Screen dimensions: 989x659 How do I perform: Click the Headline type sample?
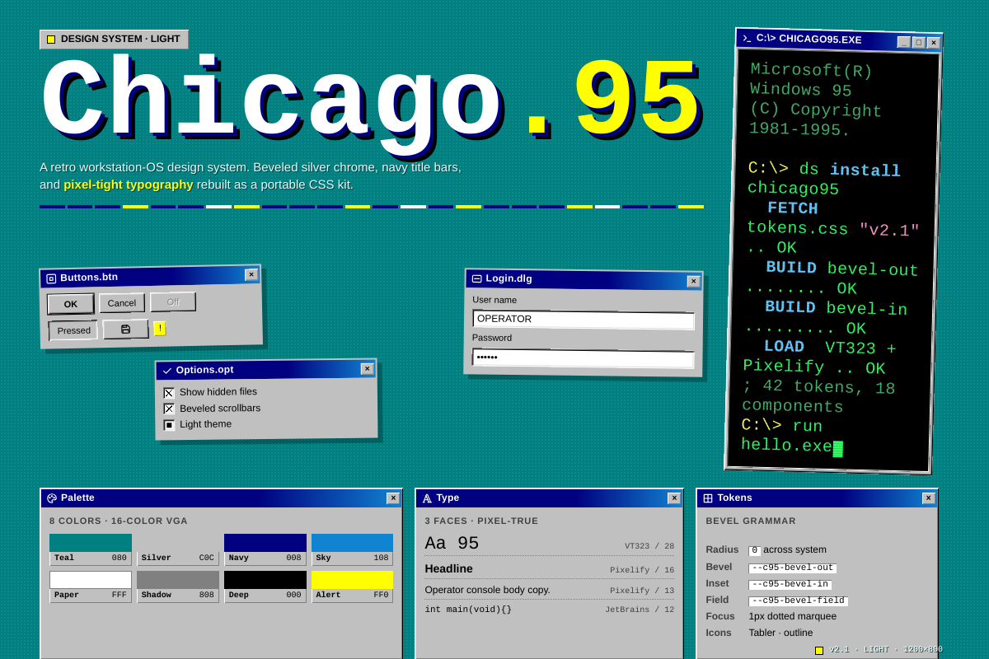[448, 568]
